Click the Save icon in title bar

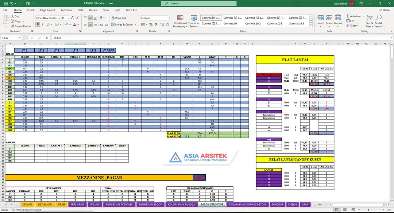click(5, 3)
